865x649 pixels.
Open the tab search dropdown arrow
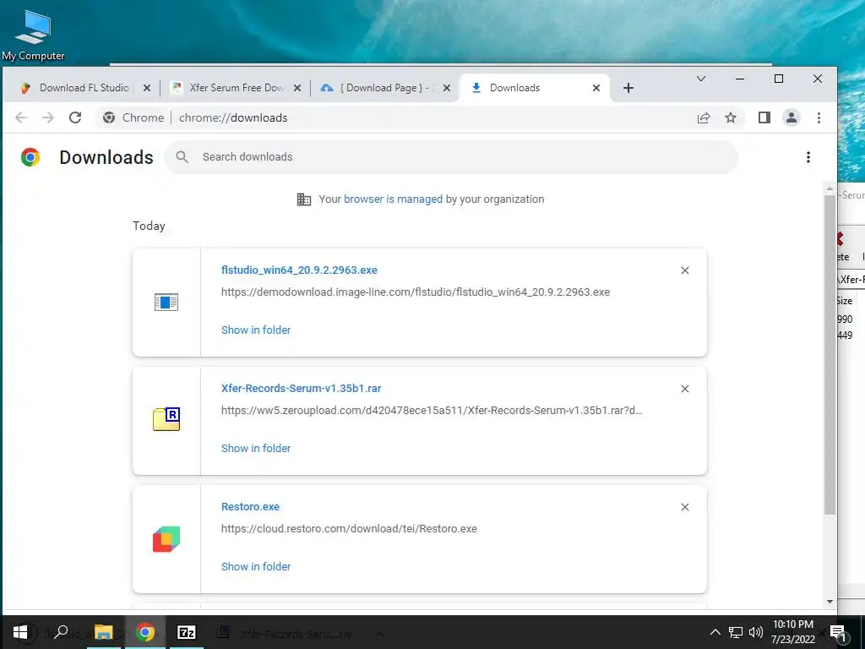click(700, 79)
